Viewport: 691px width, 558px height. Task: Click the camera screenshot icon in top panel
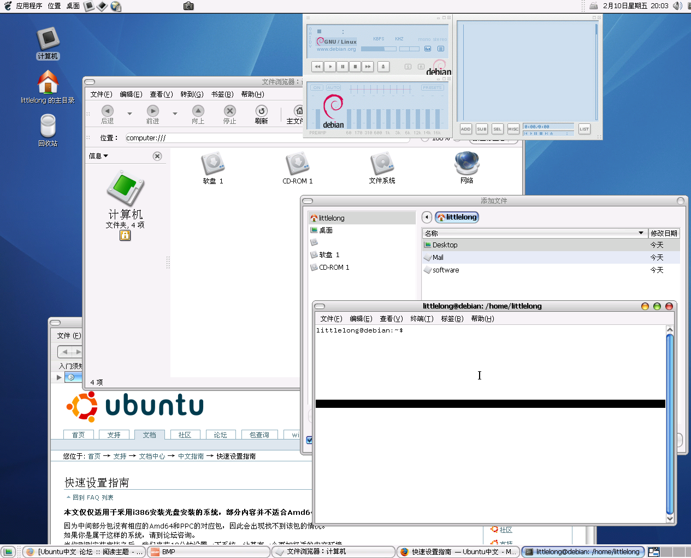tap(188, 6)
